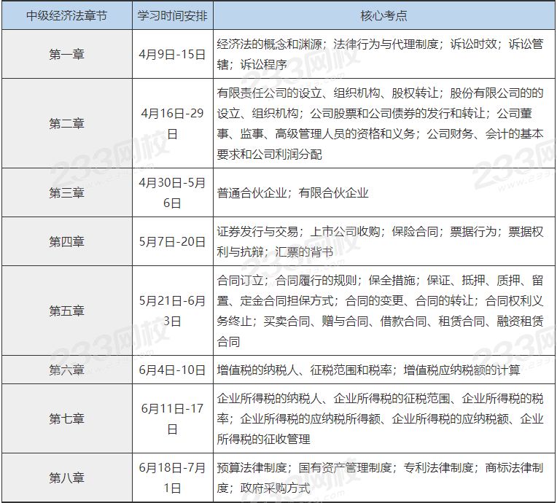
Task: Select the 第二章 chapter cell
Action: coord(66,123)
